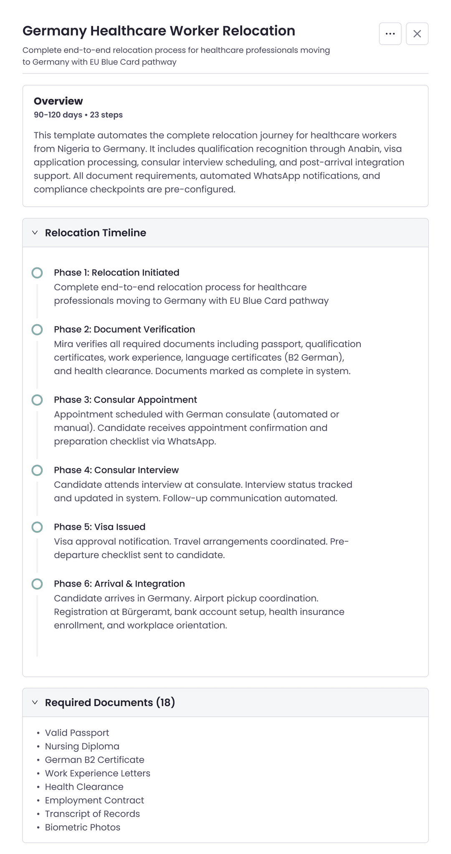451x854 pixels.
Task: Select the Phase 3 timeline circle marker
Action: (x=37, y=400)
